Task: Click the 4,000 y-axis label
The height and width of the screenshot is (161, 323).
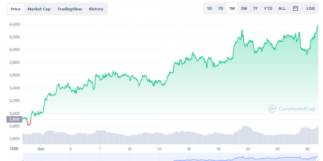Action: pyautogui.click(x=15, y=50)
